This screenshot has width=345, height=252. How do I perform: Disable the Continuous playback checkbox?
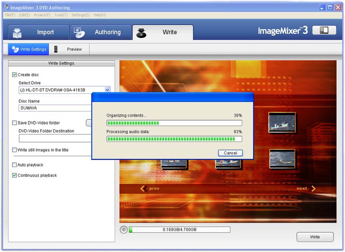15,175
